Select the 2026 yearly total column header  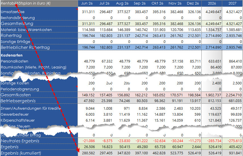pyautogui.click(x=212, y=3)
